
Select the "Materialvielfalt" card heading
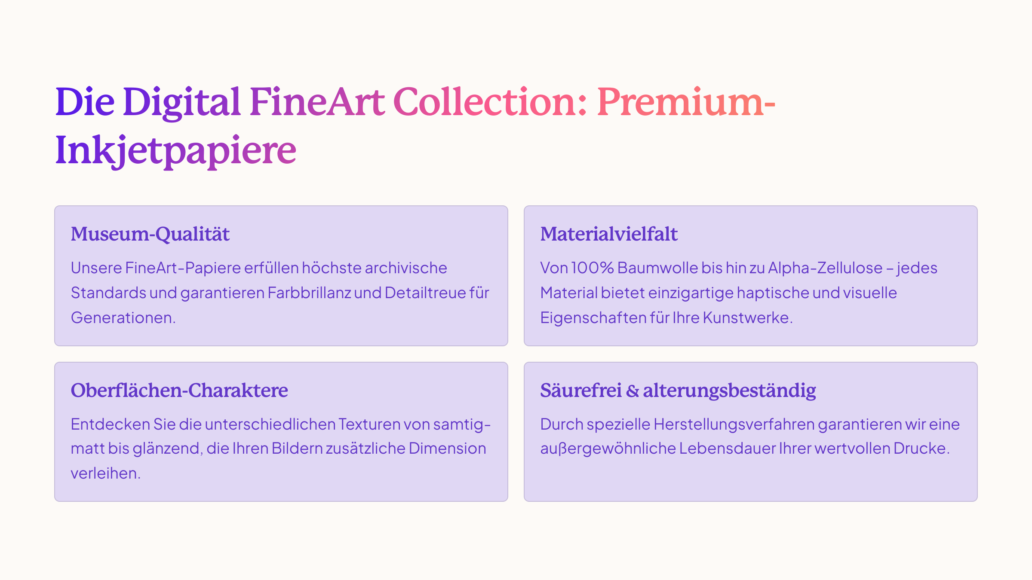[609, 234]
